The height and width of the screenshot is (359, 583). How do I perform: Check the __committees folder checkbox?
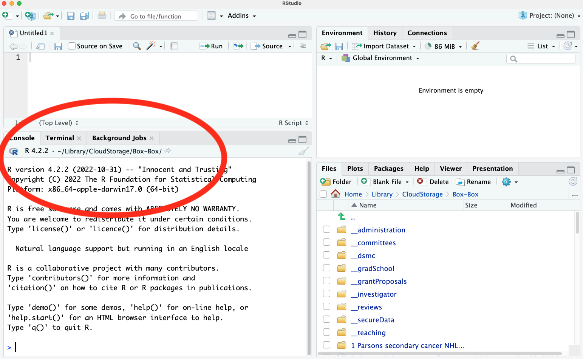[x=327, y=242]
